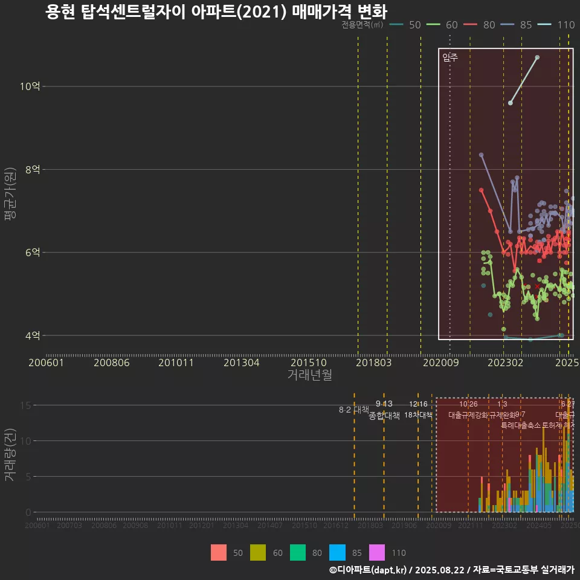Click the 4억 price axis label
The width and height of the screenshot is (580, 580).
click(x=33, y=335)
